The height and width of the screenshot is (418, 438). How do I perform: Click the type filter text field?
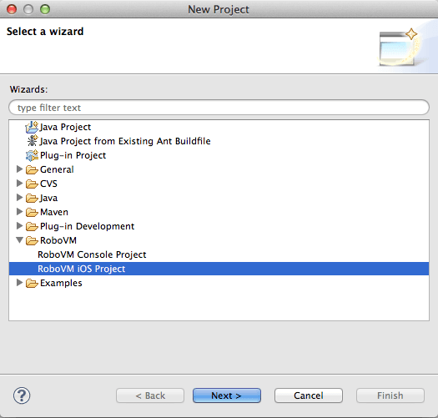click(x=219, y=108)
